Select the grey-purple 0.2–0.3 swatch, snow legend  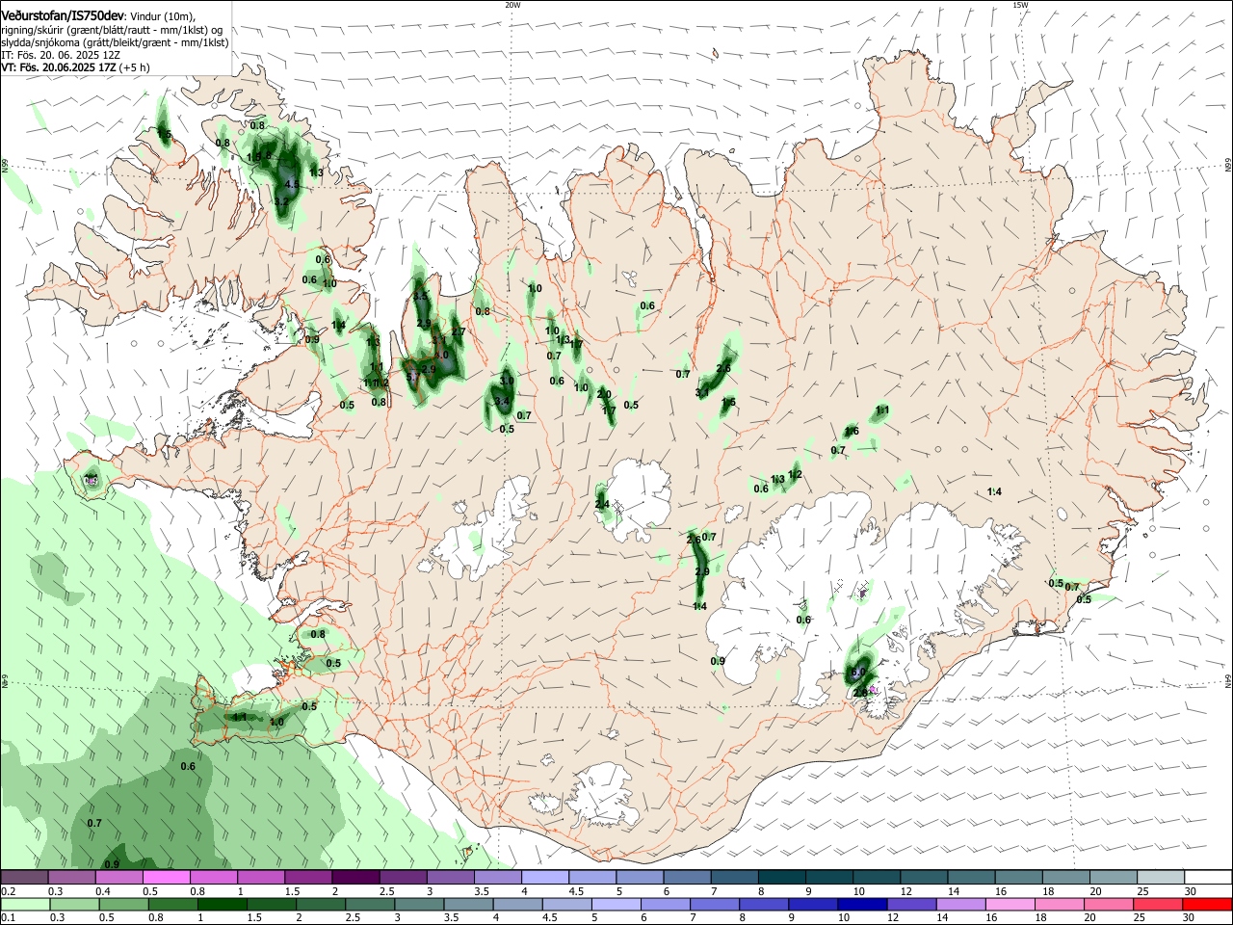click(24, 878)
